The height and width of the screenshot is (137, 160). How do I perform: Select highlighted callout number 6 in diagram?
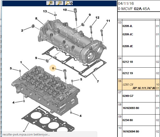pos(53,68)
